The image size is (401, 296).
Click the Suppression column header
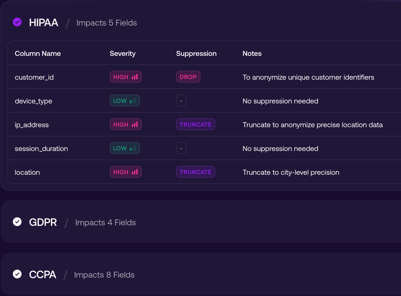click(196, 53)
